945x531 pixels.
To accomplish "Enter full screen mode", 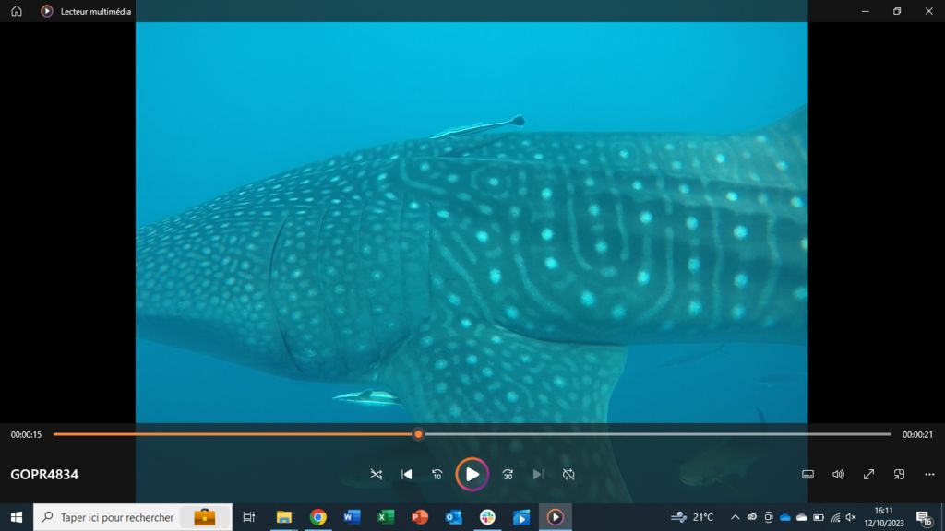I will tap(868, 474).
